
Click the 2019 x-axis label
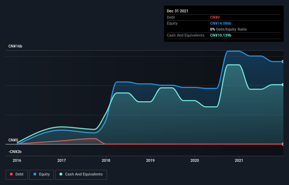(150, 160)
